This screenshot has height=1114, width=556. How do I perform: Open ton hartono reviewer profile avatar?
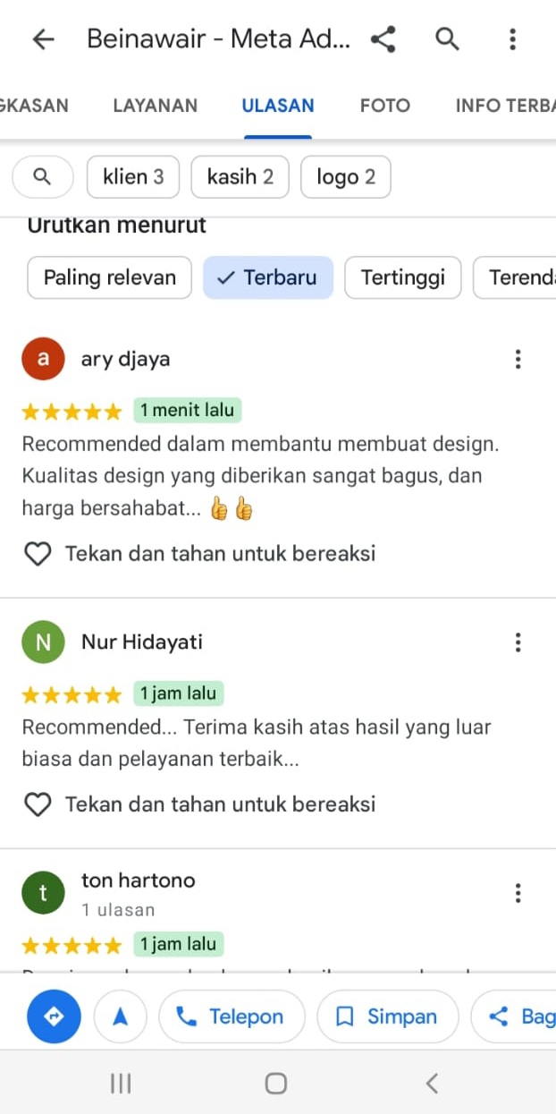(43, 893)
